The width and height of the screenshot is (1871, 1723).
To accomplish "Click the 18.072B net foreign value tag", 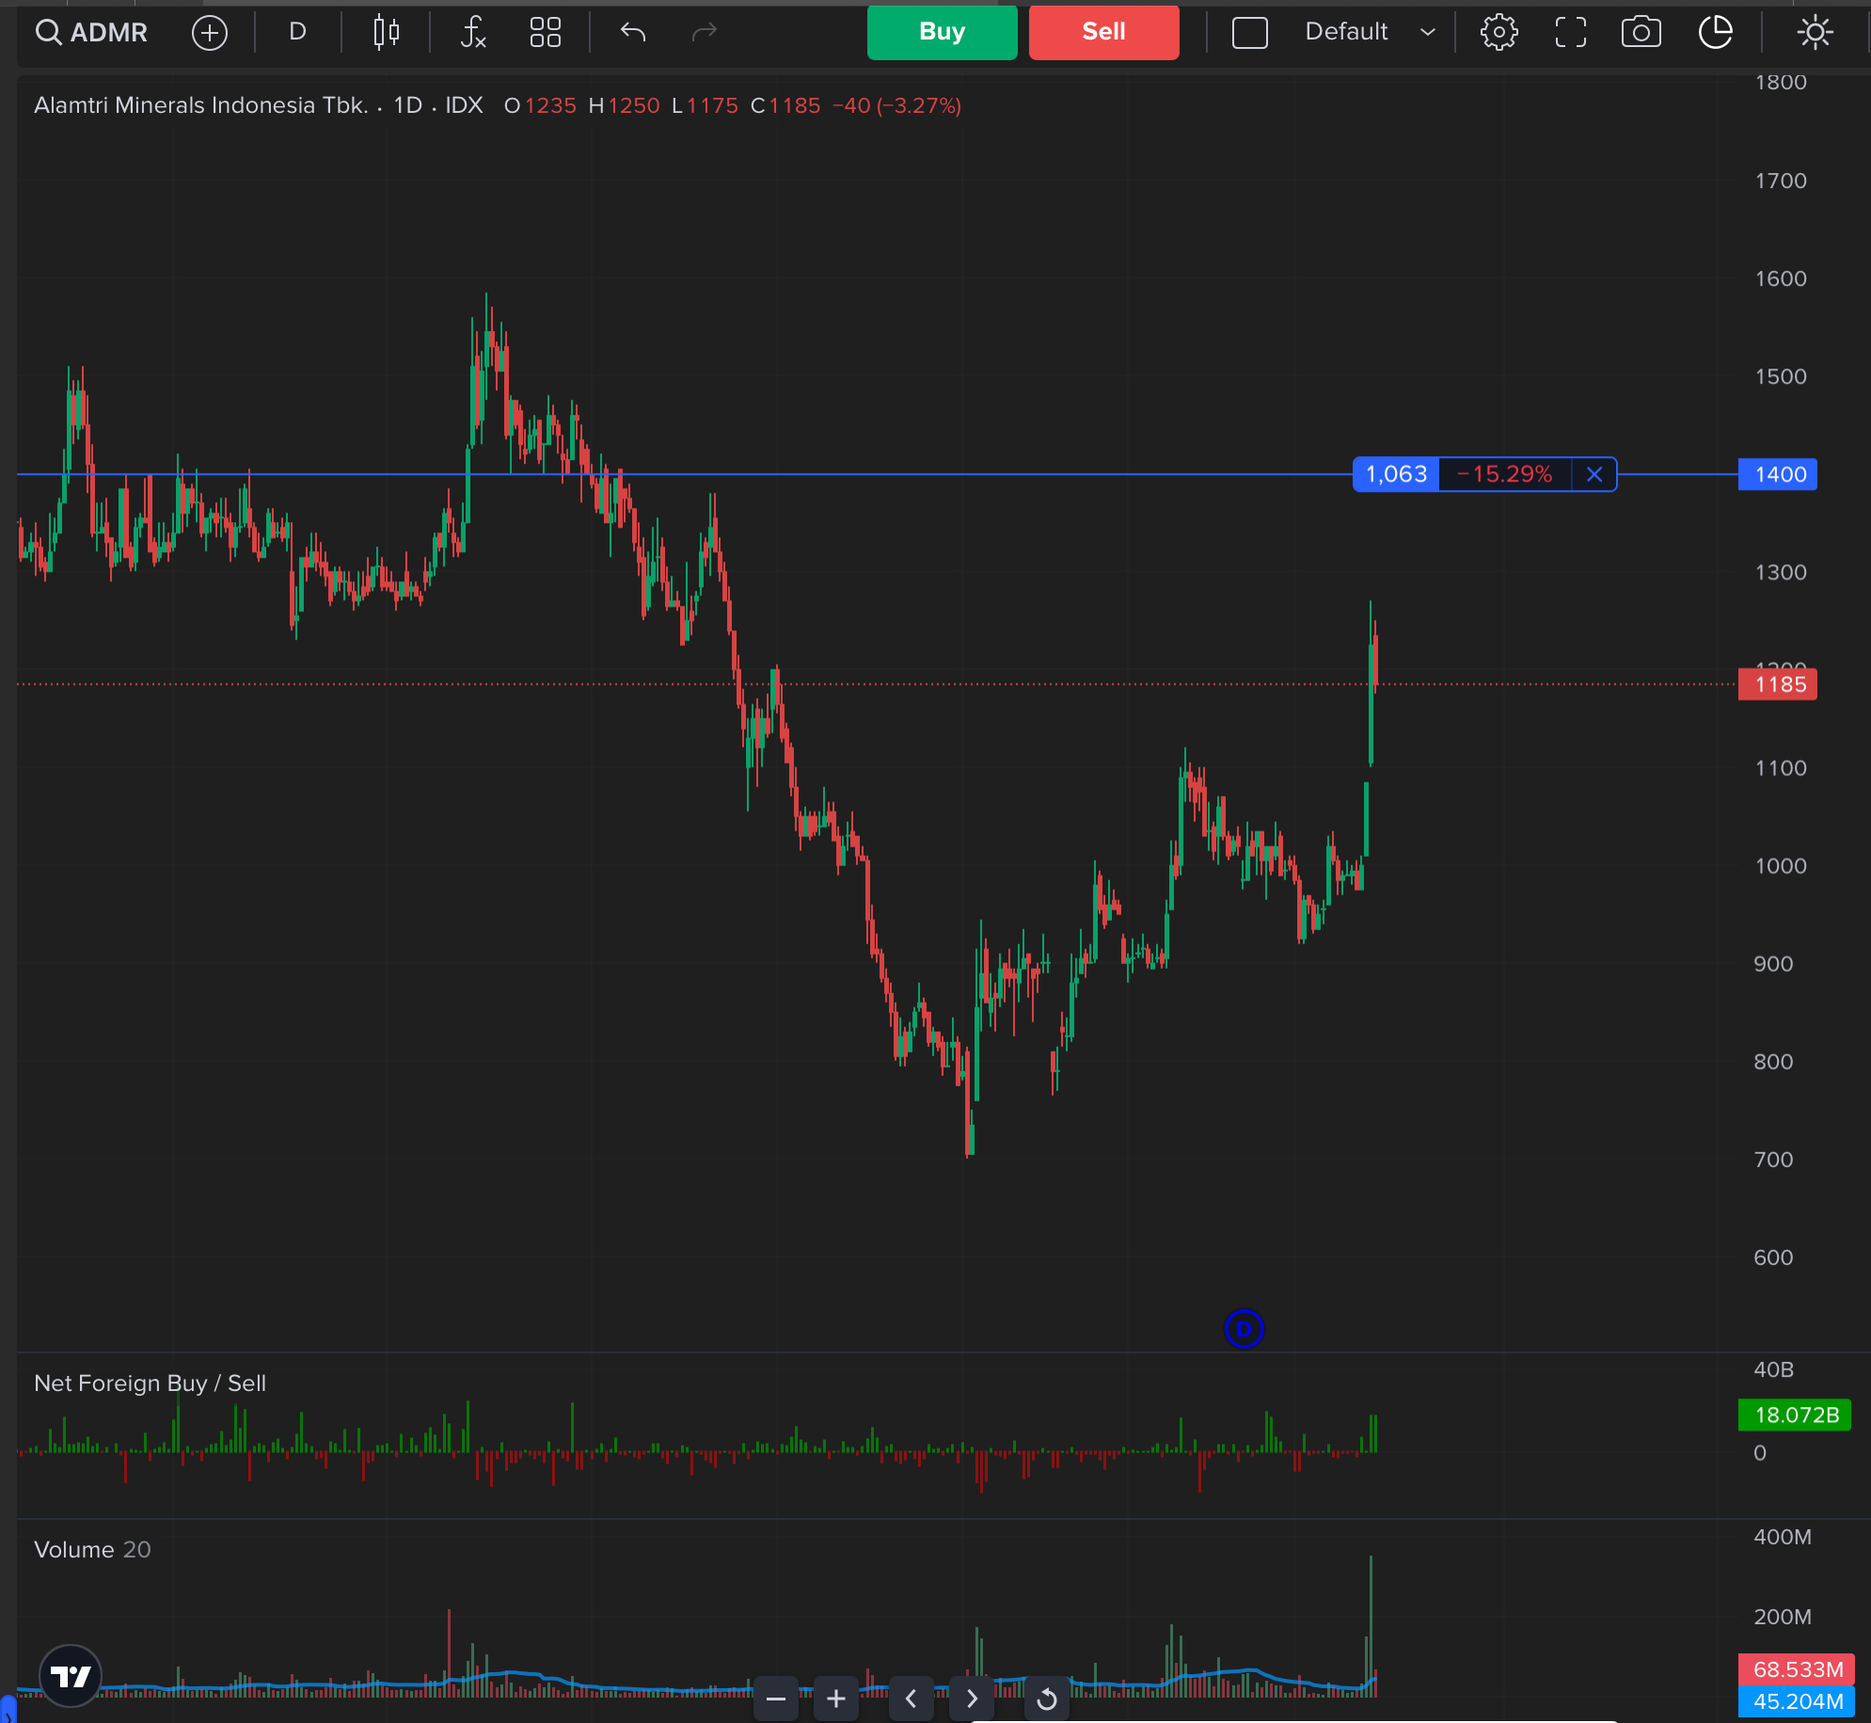I will coord(1795,1415).
